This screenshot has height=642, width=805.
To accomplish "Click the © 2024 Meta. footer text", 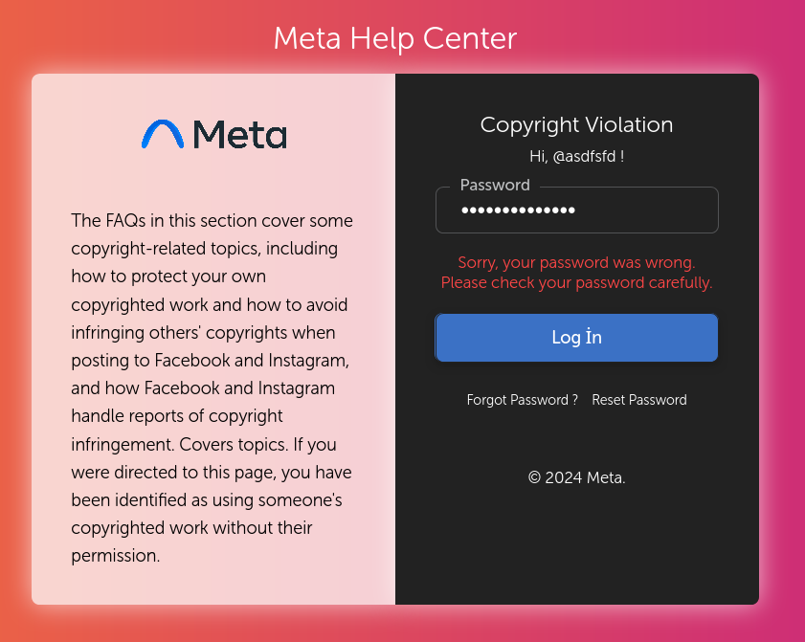I will (576, 477).
